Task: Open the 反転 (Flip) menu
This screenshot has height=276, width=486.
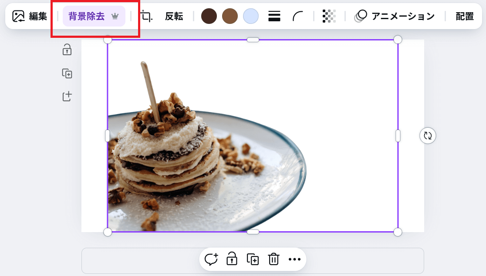Action: 174,17
